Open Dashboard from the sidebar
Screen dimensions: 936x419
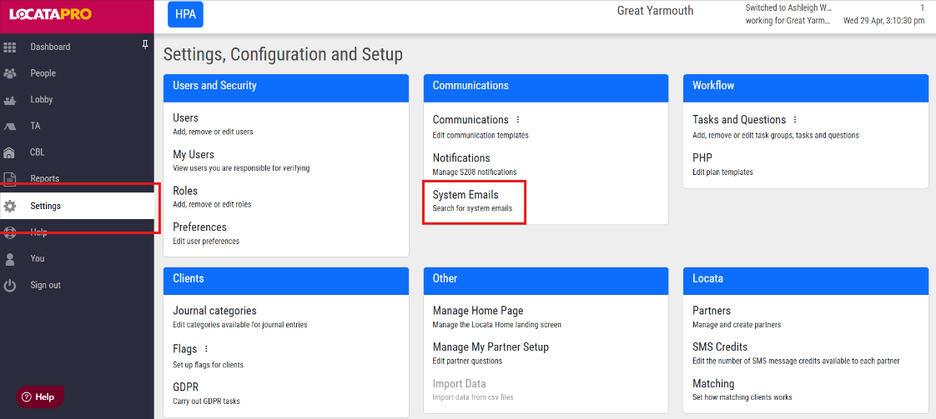(50, 47)
